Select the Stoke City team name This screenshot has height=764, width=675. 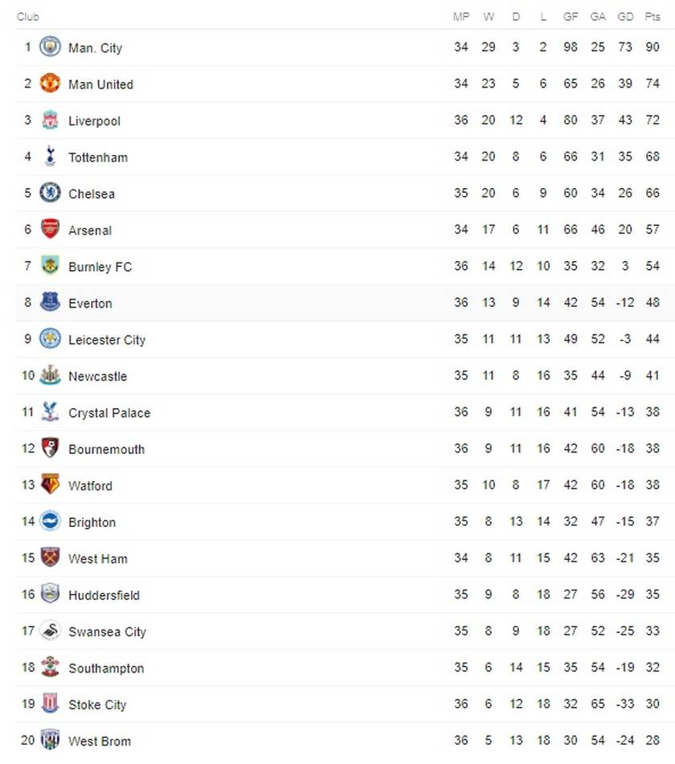coord(97,705)
